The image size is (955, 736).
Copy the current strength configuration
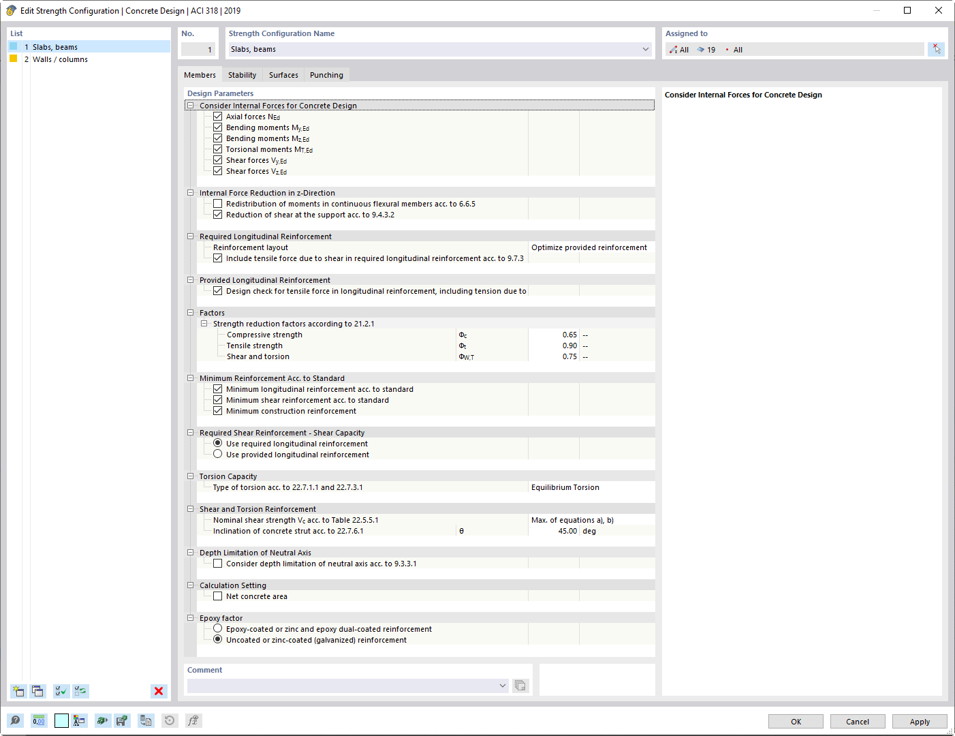38,691
